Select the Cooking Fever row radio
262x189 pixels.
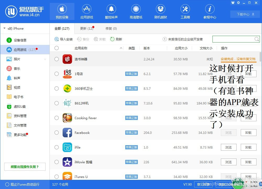(57, 118)
